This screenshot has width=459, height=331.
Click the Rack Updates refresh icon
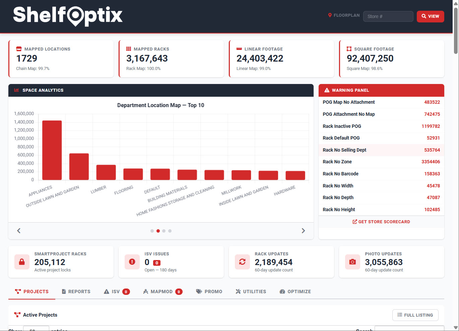[242, 262]
